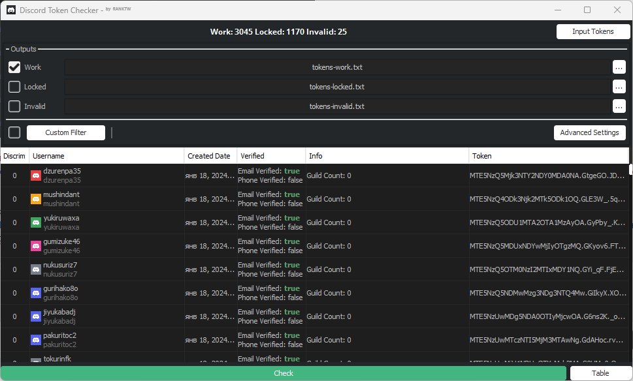This screenshot has width=633, height=381.
Task: Click the pink avatar icon for gumizuke46
Action: click(x=36, y=246)
